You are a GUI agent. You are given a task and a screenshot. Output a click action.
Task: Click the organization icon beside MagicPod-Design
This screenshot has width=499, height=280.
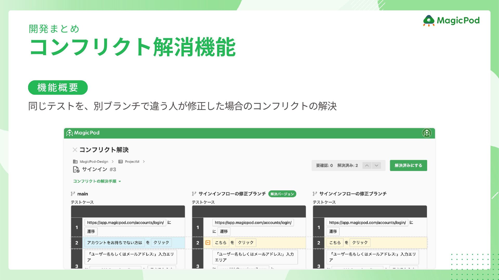pyautogui.click(x=75, y=162)
